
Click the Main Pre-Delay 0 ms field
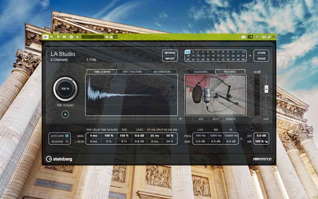click(93, 136)
